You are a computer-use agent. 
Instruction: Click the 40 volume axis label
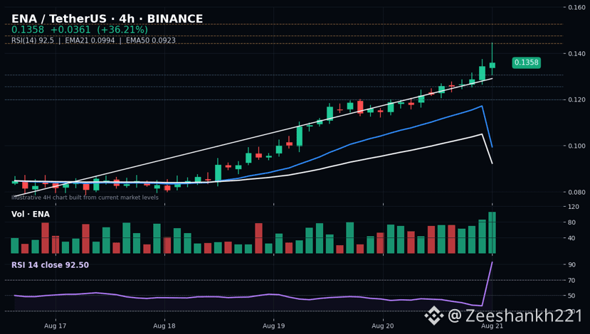pos(572,238)
